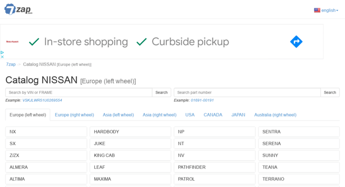Open the NV model catalog
345x187 pixels.
click(214, 156)
